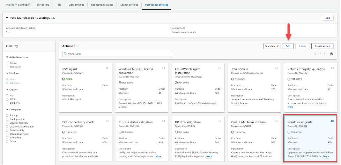Open the actions preferences gear icon
This screenshot has width=341, height=165.
coord(331,54)
